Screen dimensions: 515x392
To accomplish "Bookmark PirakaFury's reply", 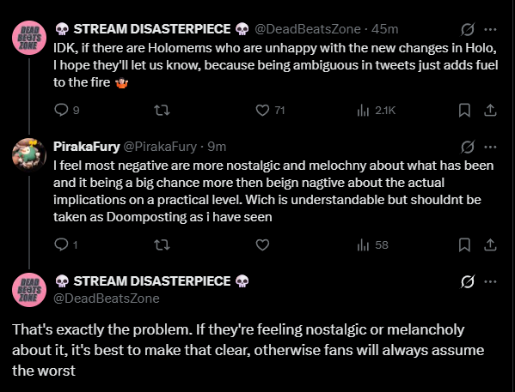I will click(464, 244).
